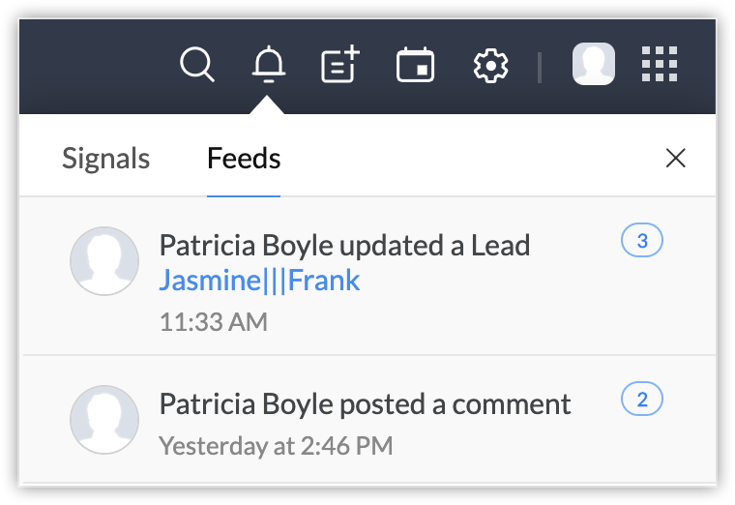This screenshot has width=735, height=505.
Task: Click the 11:33 AM timestamp
Action: [213, 321]
